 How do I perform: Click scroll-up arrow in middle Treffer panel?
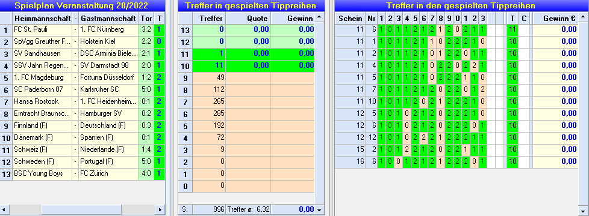319,18
